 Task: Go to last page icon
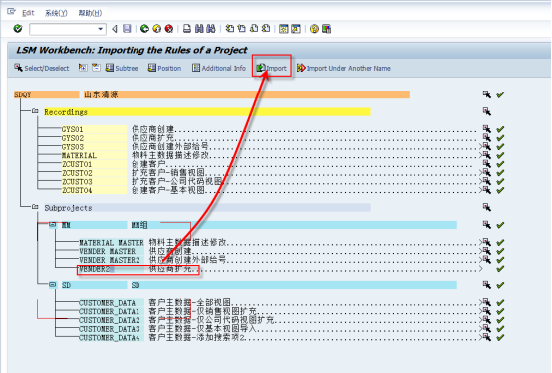[266, 29]
